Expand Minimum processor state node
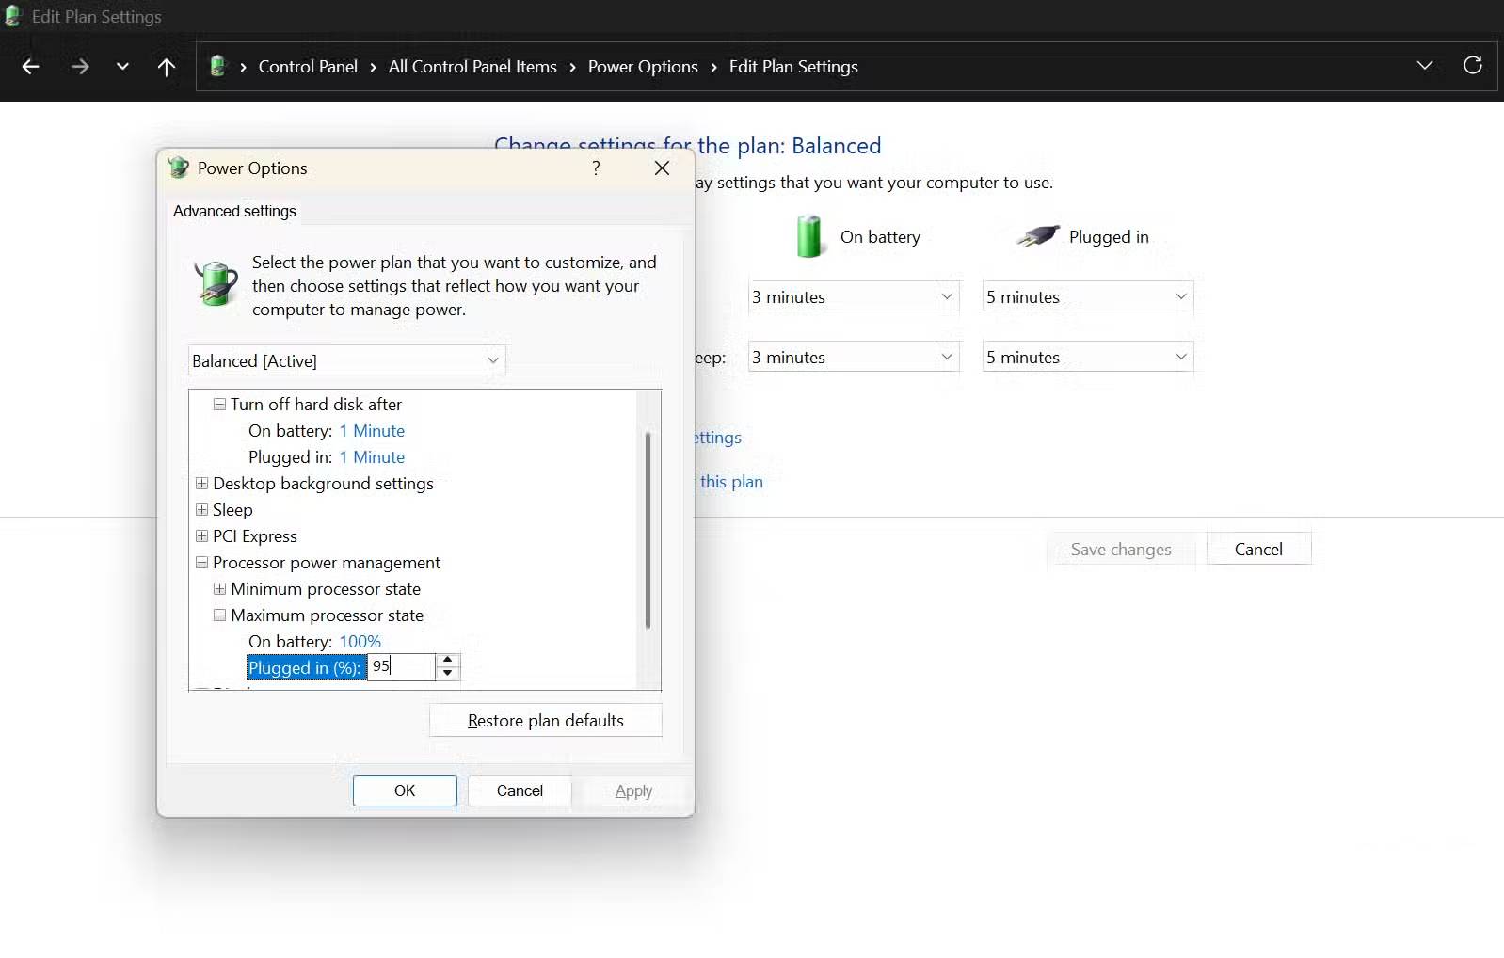This screenshot has height=958, width=1504. pyautogui.click(x=219, y=589)
